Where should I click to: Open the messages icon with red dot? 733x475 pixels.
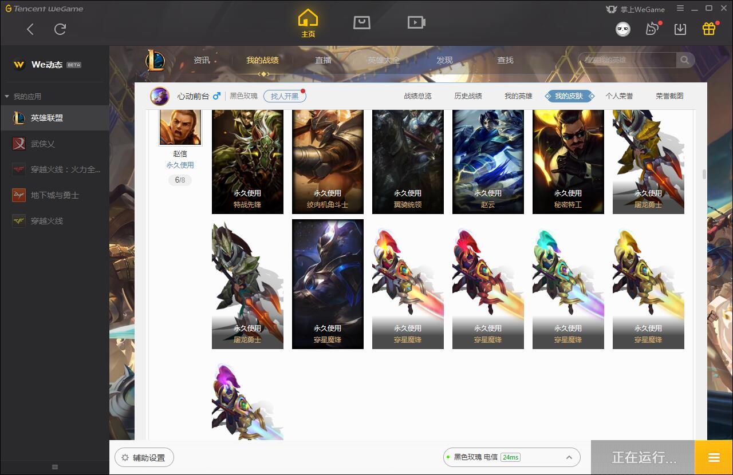pyautogui.click(x=652, y=28)
